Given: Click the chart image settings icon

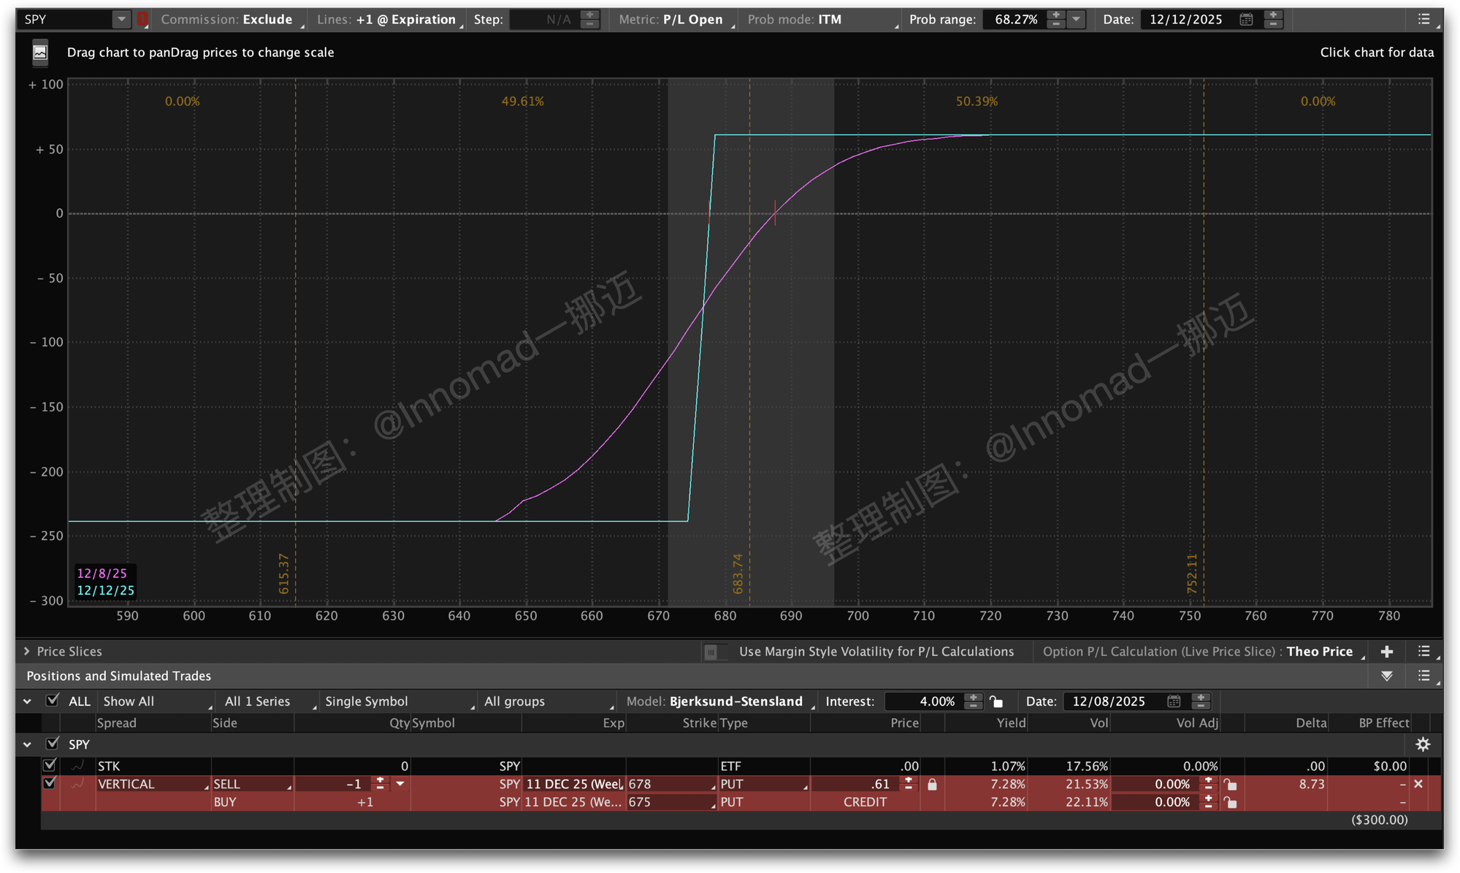Looking at the screenshot, I should [x=40, y=53].
